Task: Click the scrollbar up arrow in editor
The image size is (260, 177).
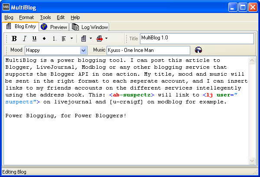Action: pos(252,61)
